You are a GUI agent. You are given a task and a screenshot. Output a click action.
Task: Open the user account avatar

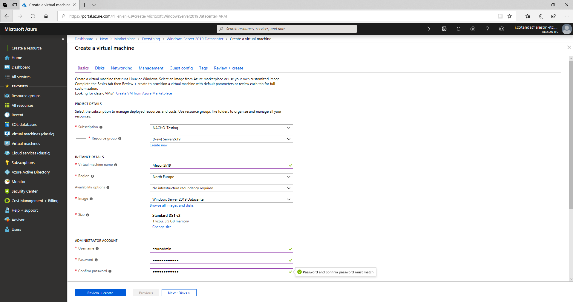click(x=567, y=29)
